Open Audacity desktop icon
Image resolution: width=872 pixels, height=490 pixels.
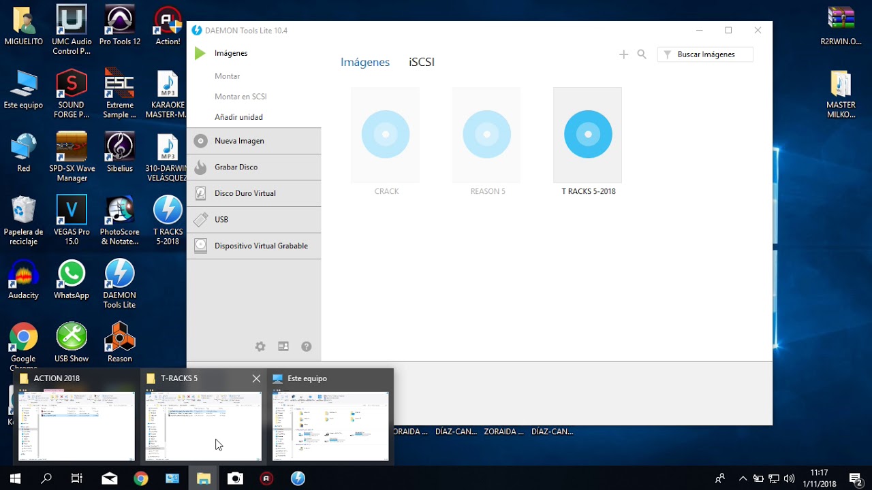[24, 280]
